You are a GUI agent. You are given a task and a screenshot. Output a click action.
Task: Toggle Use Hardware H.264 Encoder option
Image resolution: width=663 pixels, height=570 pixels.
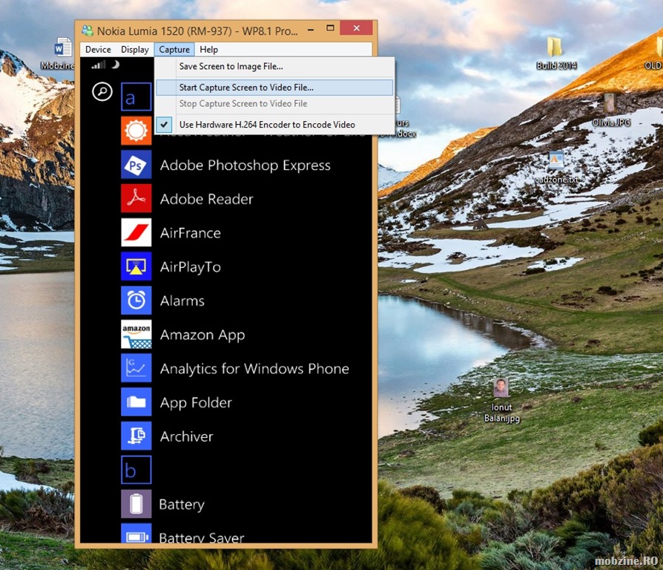(x=275, y=125)
